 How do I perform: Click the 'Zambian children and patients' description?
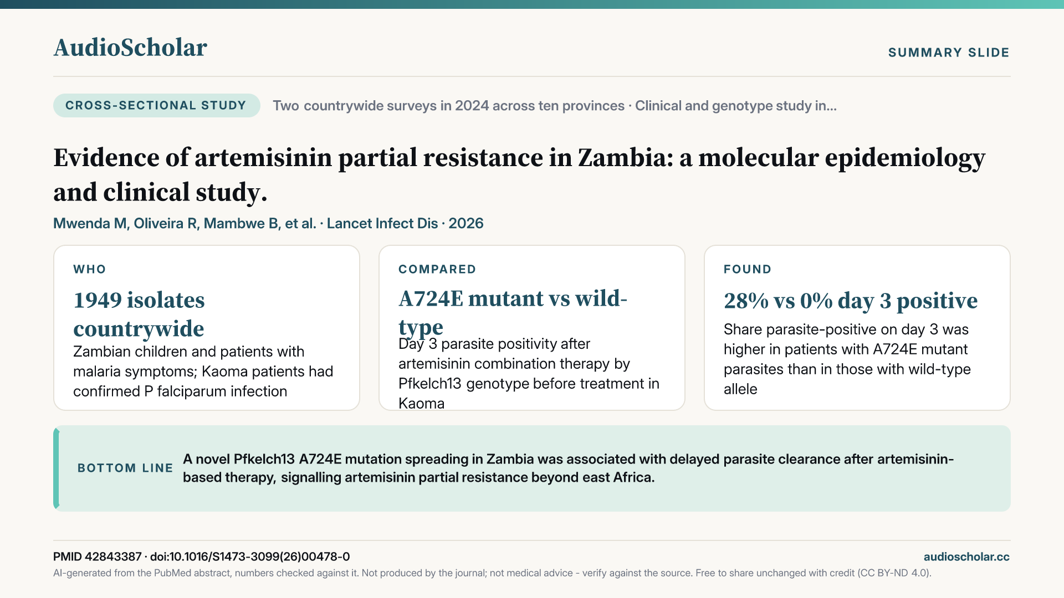(x=203, y=372)
